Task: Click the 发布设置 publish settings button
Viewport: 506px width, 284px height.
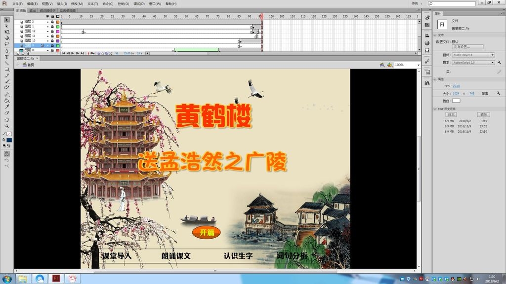Action: 467,46
